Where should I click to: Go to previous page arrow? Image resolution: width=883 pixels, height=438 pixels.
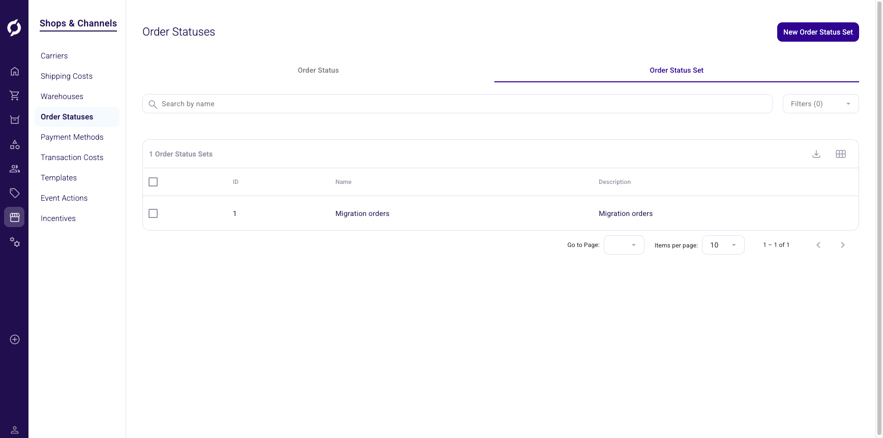tap(818, 245)
